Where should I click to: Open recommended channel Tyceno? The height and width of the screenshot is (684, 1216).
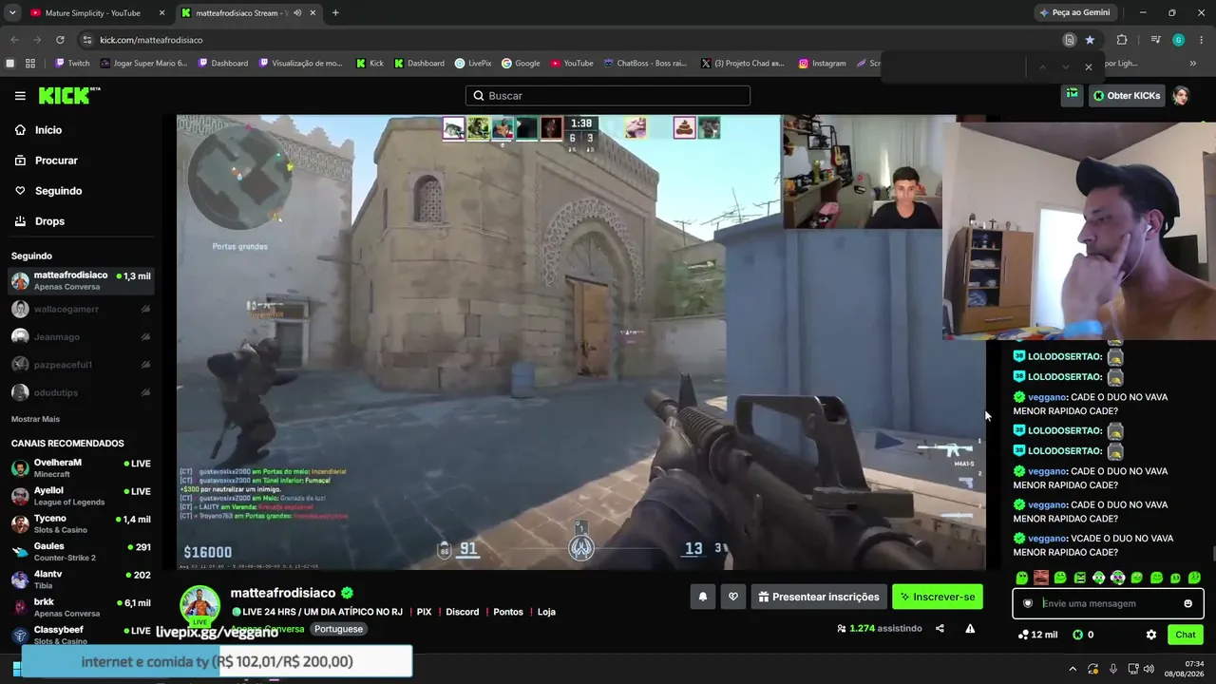81,523
